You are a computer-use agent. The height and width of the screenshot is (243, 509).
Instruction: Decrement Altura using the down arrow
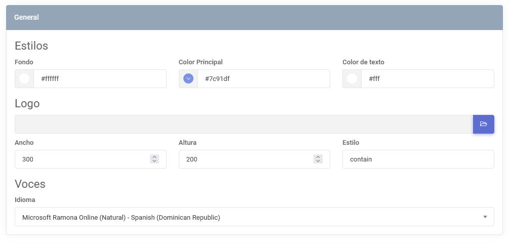[318, 161]
